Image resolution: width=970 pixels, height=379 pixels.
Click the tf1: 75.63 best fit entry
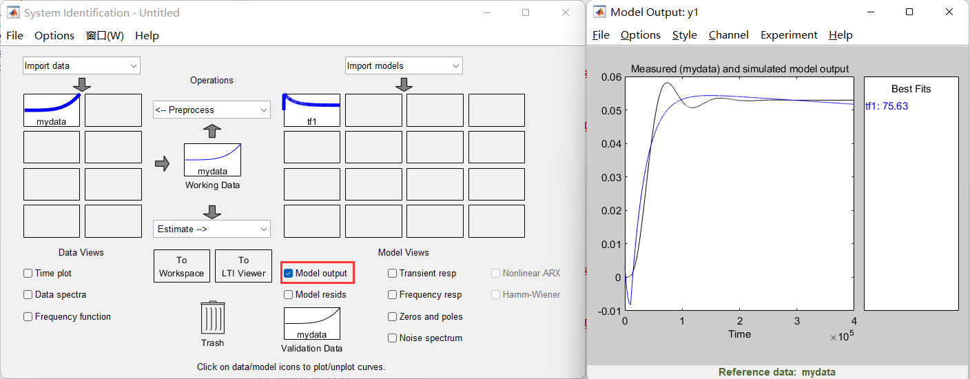[x=887, y=105]
